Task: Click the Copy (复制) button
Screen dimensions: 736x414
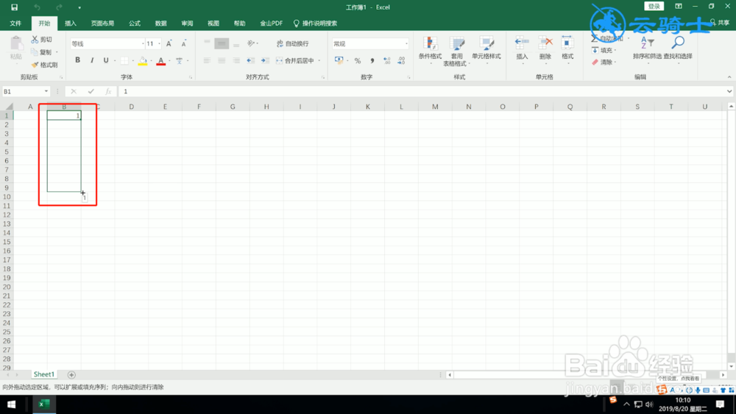Action: tap(42, 52)
